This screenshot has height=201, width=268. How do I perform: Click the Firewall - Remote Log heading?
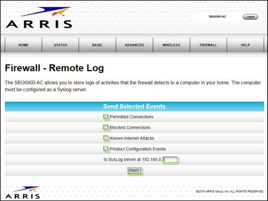click(54, 68)
